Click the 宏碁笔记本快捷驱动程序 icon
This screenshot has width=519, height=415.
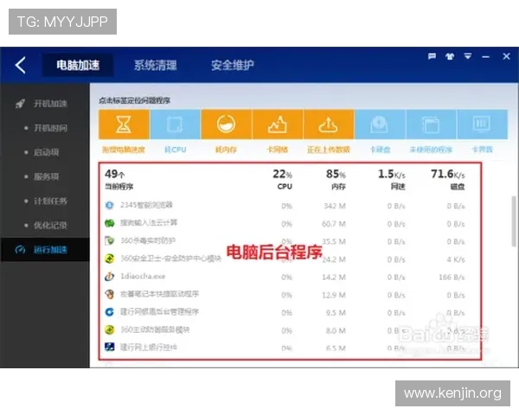coord(110,294)
